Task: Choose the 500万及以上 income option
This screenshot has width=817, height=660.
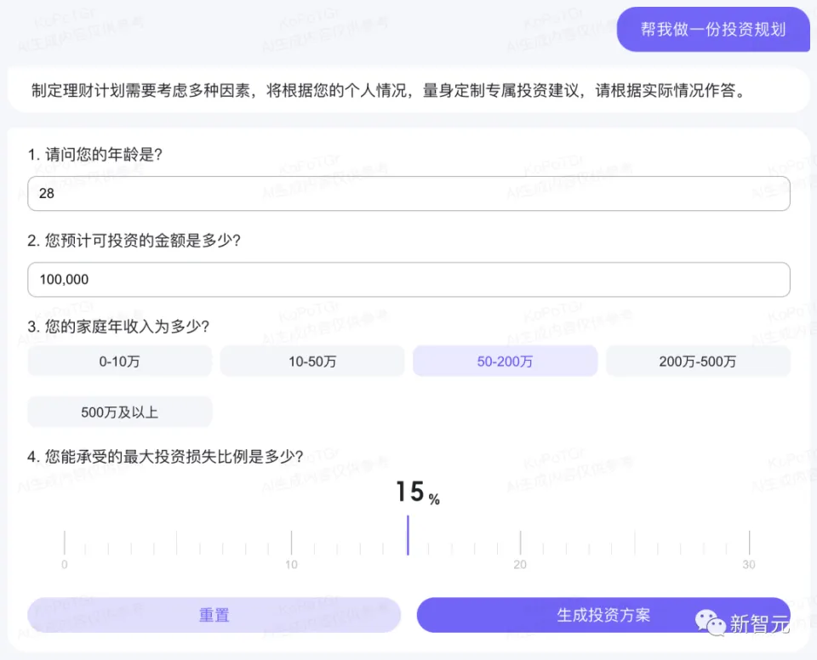Action: click(x=119, y=412)
